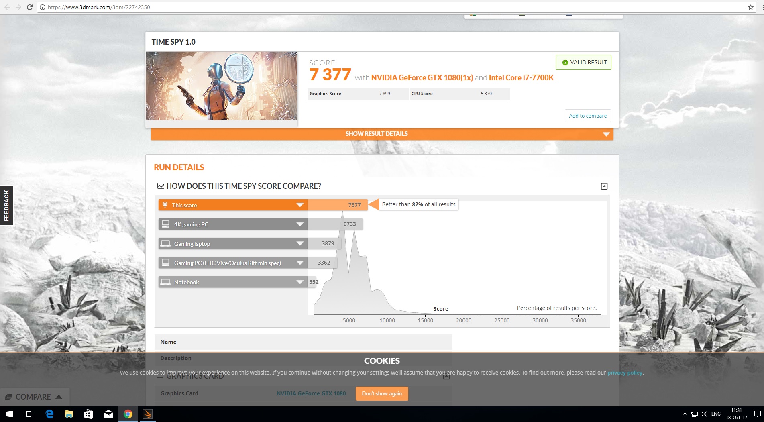The width and height of the screenshot is (764, 422).
Task: Open Windows Start menu
Action: click(10, 414)
